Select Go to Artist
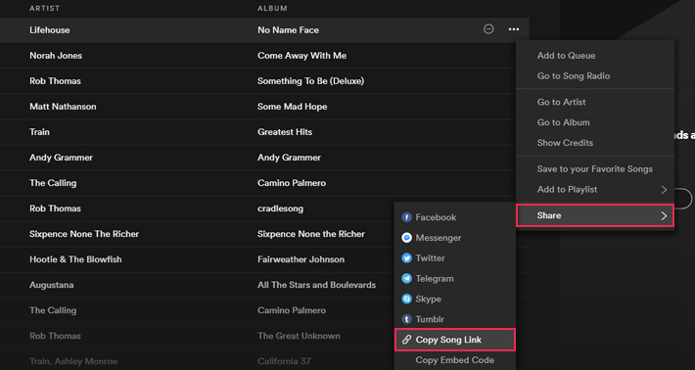695x370 pixels. (561, 102)
